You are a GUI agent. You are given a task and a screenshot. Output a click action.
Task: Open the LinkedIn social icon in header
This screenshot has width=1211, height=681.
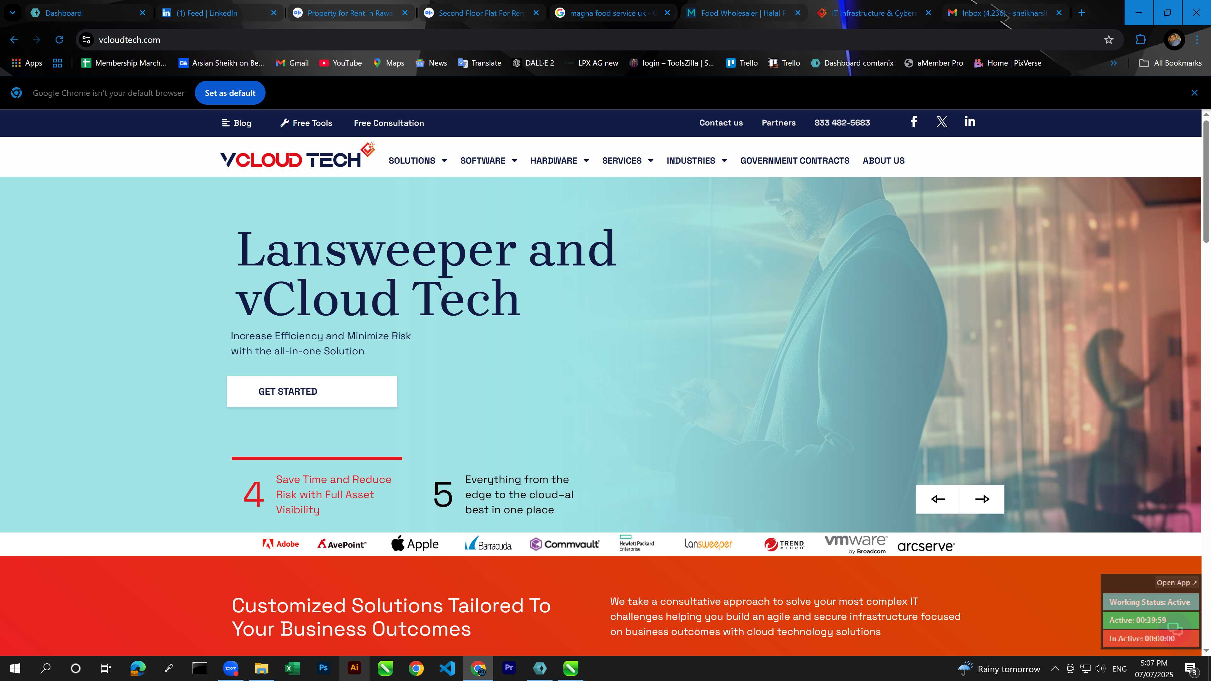(969, 121)
